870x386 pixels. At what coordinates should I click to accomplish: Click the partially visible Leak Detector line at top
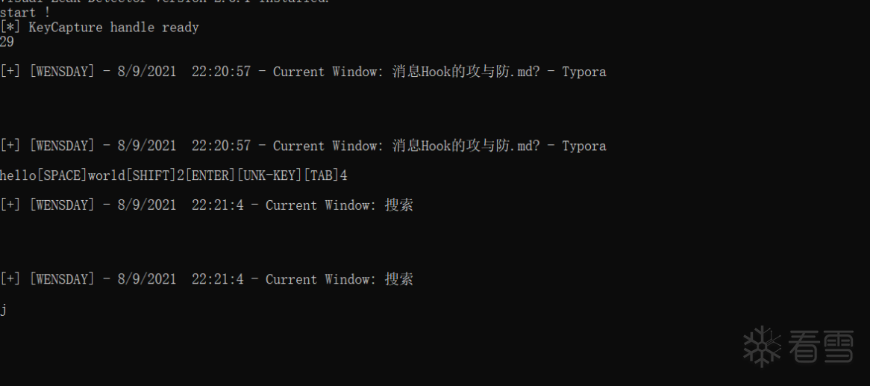tap(164, 2)
